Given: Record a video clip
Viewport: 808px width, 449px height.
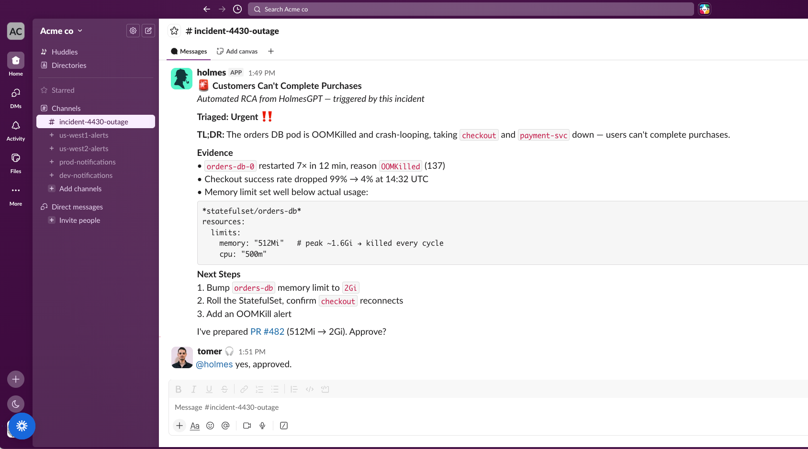Looking at the screenshot, I should pyautogui.click(x=247, y=426).
